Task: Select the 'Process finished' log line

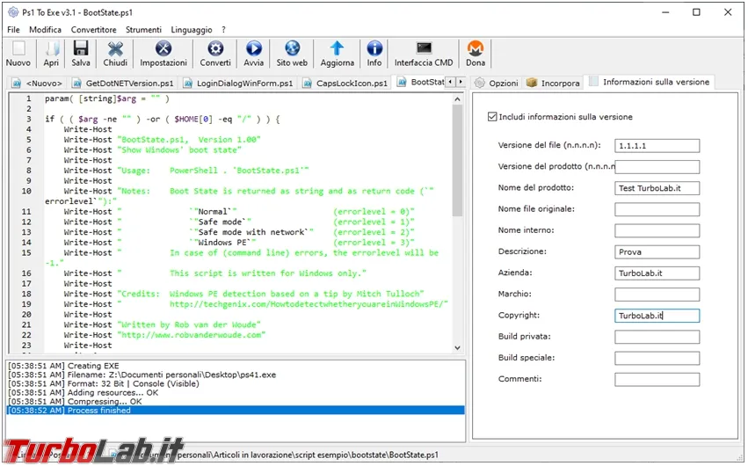Action: click(236, 411)
